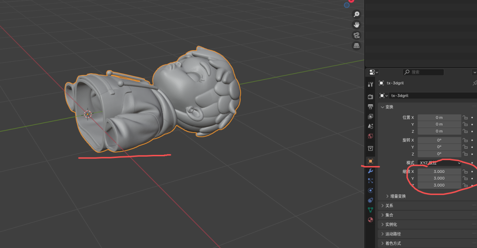Click the animate dot for 缩放 X
This screenshot has width=477, height=248.
[472, 172]
